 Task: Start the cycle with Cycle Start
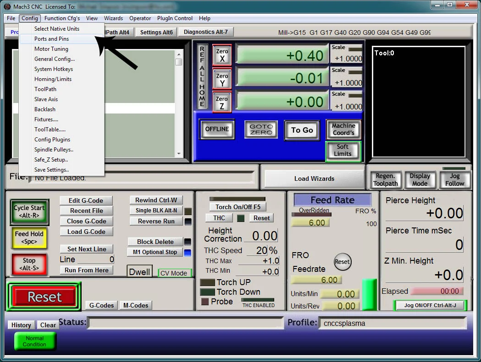[x=29, y=211]
